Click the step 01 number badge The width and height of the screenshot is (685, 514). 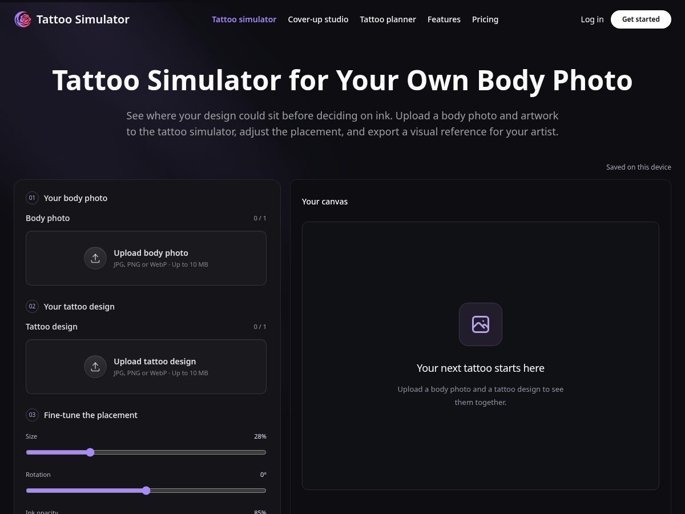coord(32,198)
